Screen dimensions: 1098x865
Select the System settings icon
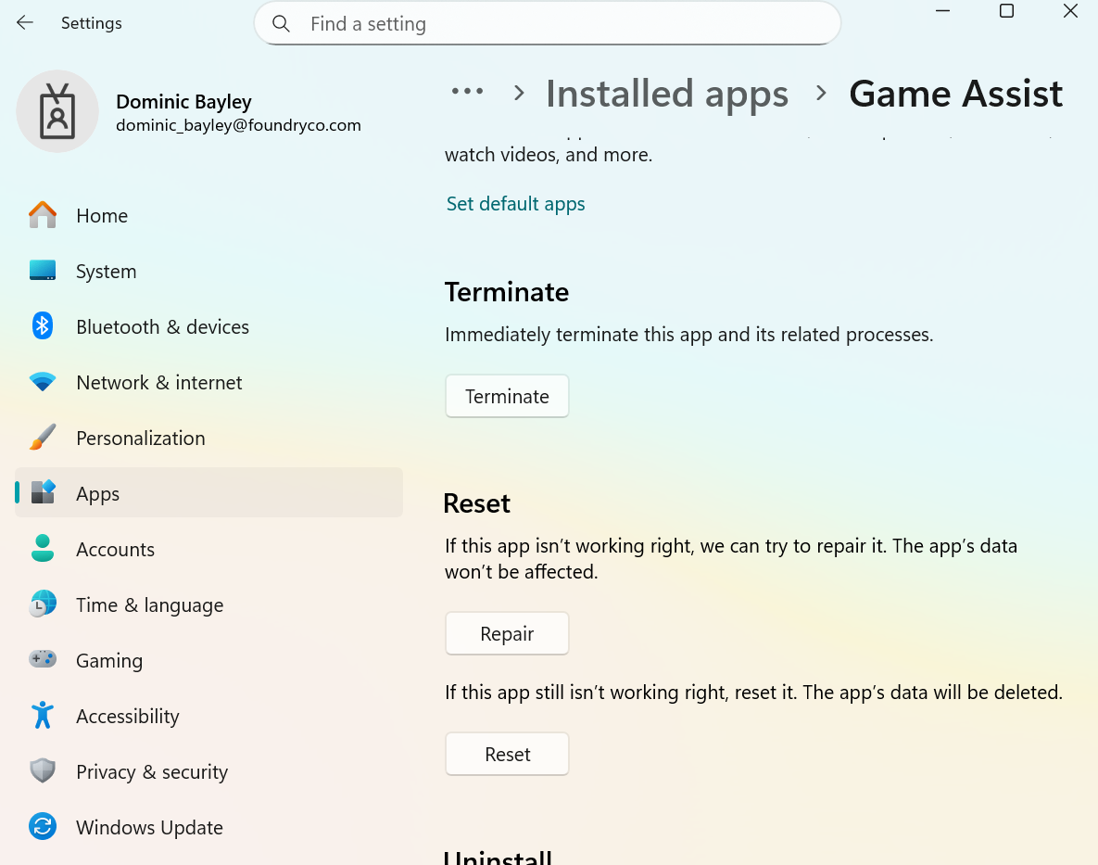pyautogui.click(x=43, y=271)
